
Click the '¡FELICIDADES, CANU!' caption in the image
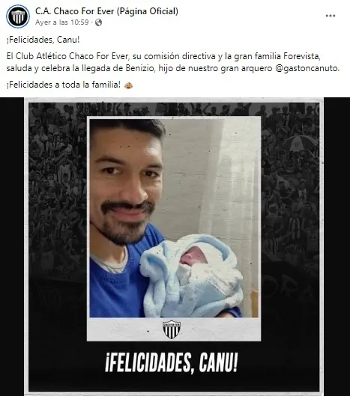(x=172, y=362)
